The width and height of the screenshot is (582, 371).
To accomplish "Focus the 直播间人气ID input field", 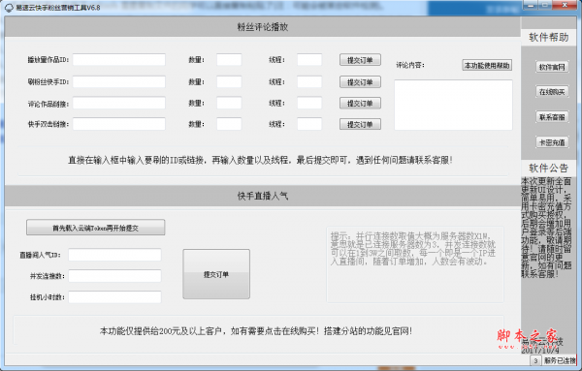I will (114, 255).
